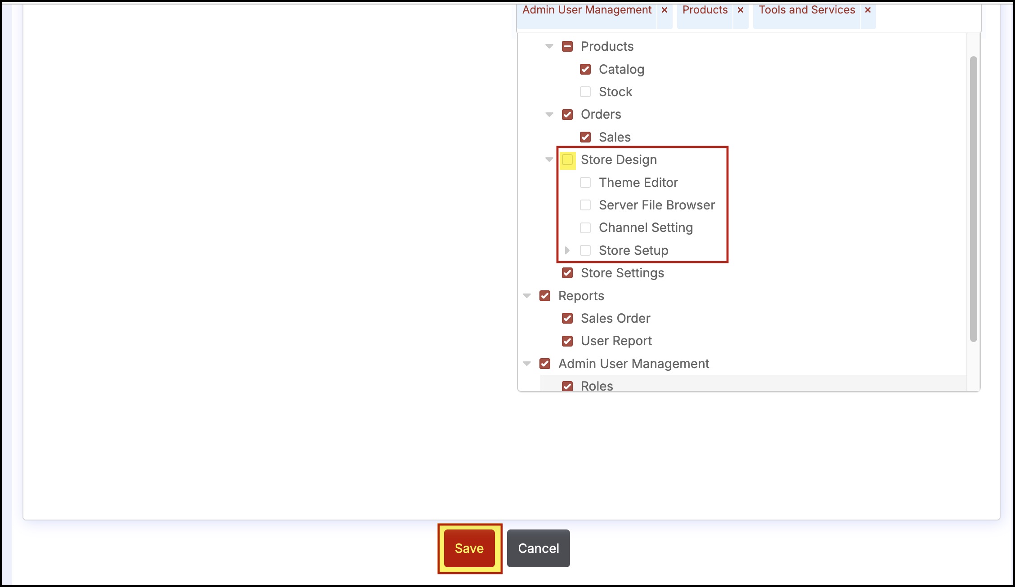Save the role permissions

coord(469,548)
